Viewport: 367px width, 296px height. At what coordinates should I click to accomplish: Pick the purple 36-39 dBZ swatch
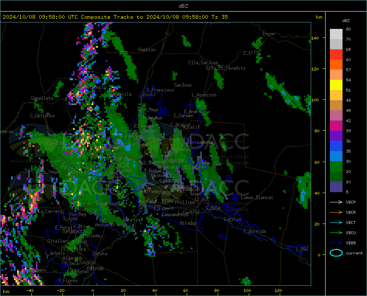(336, 136)
